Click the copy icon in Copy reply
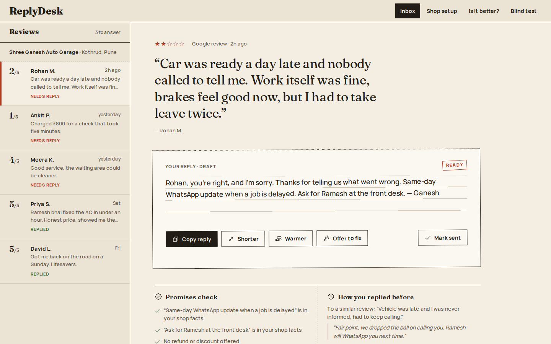The height and width of the screenshot is (344, 551). (176, 239)
